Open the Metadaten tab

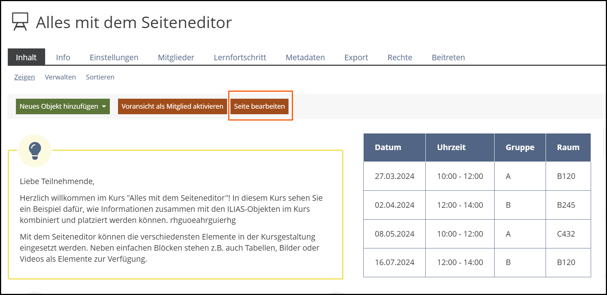point(305,57)
